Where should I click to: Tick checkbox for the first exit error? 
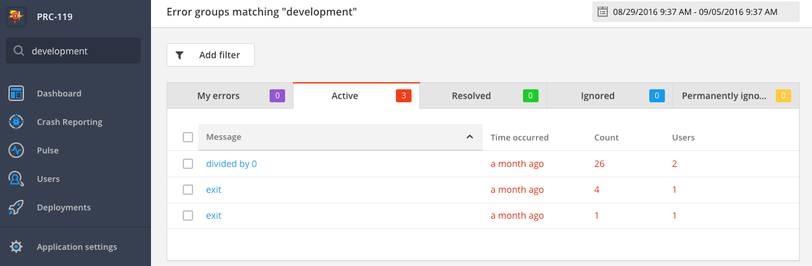pyautogui.click(x=188, y=190)
